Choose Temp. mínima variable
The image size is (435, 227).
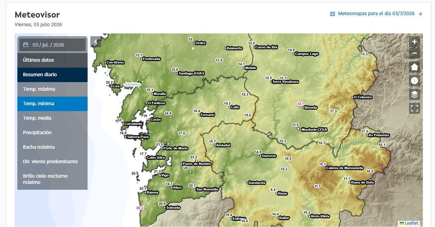point(53,104)
